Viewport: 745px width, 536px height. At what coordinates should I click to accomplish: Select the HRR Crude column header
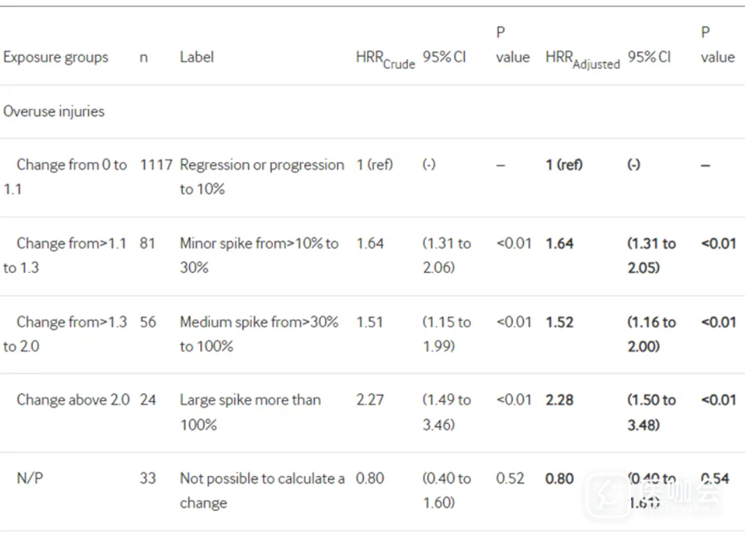tap(384, 60)
